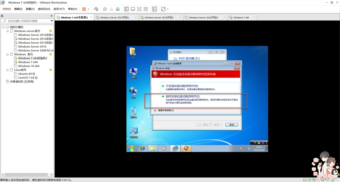Open 网络 desktop icon in guest
Screen dimensions: 340x182
point(134,92)
